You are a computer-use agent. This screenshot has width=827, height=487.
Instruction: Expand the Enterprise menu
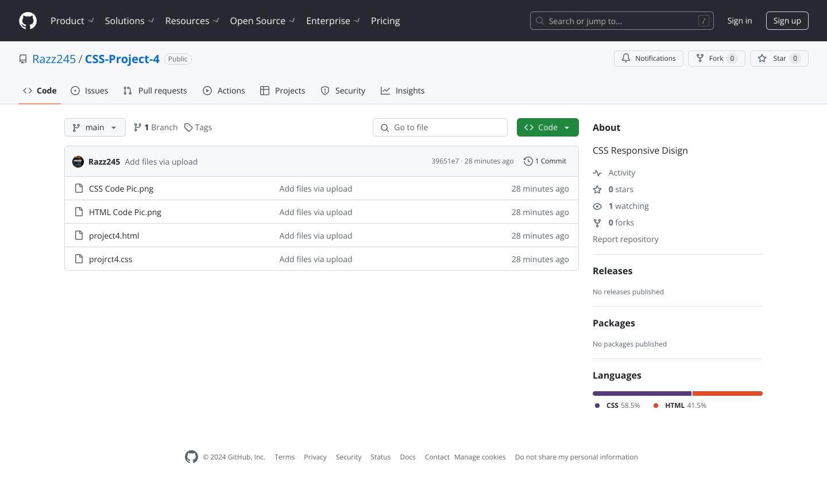tap(334, 21)
